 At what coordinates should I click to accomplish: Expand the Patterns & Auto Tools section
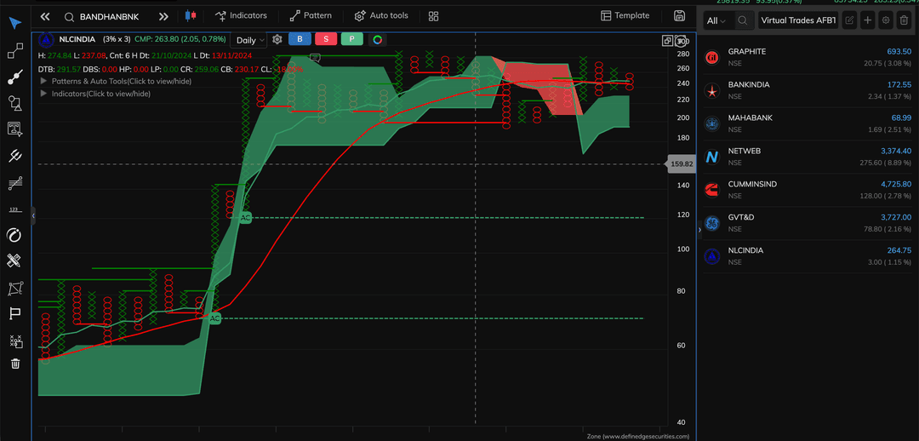click(x=44, y=81)
